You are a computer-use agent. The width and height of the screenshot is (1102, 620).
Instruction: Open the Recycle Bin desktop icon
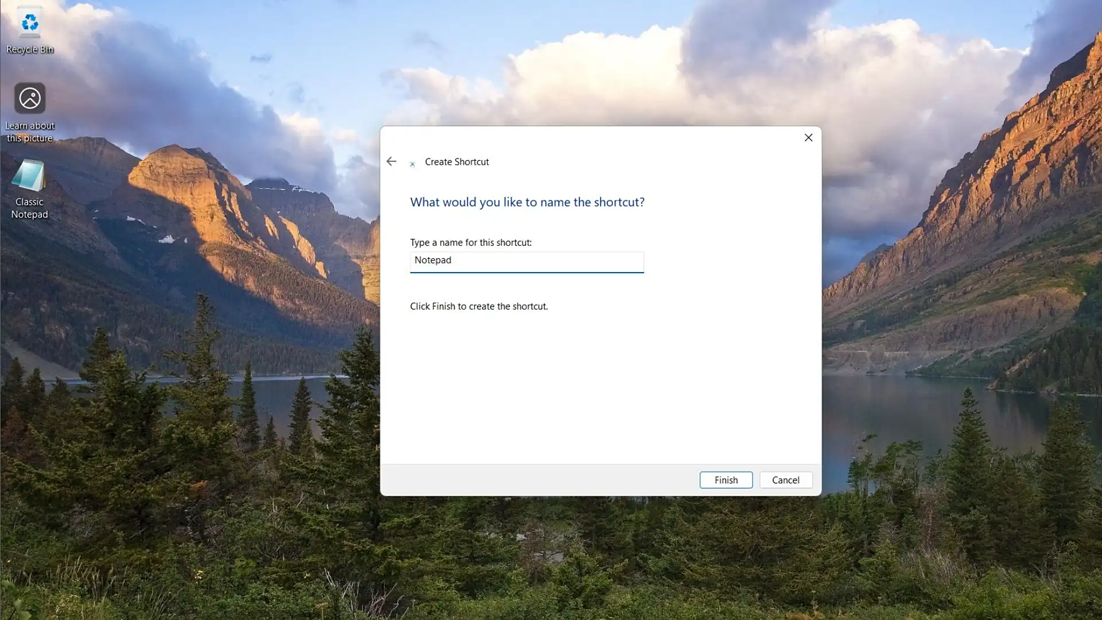[x=30, y=23]
